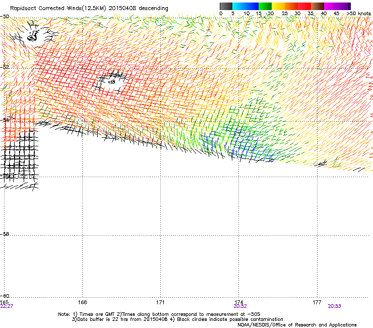
Task: Click the '168' longitude axis label
Action: (x=82, y=302)
